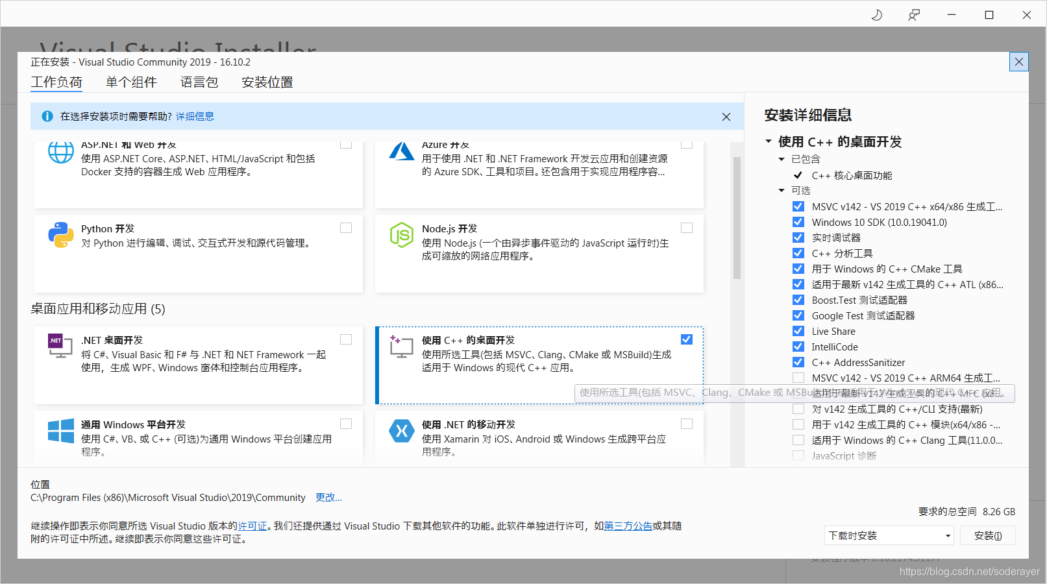Click the Python development logo icon
1047x584 pixels.
(61, 235)
